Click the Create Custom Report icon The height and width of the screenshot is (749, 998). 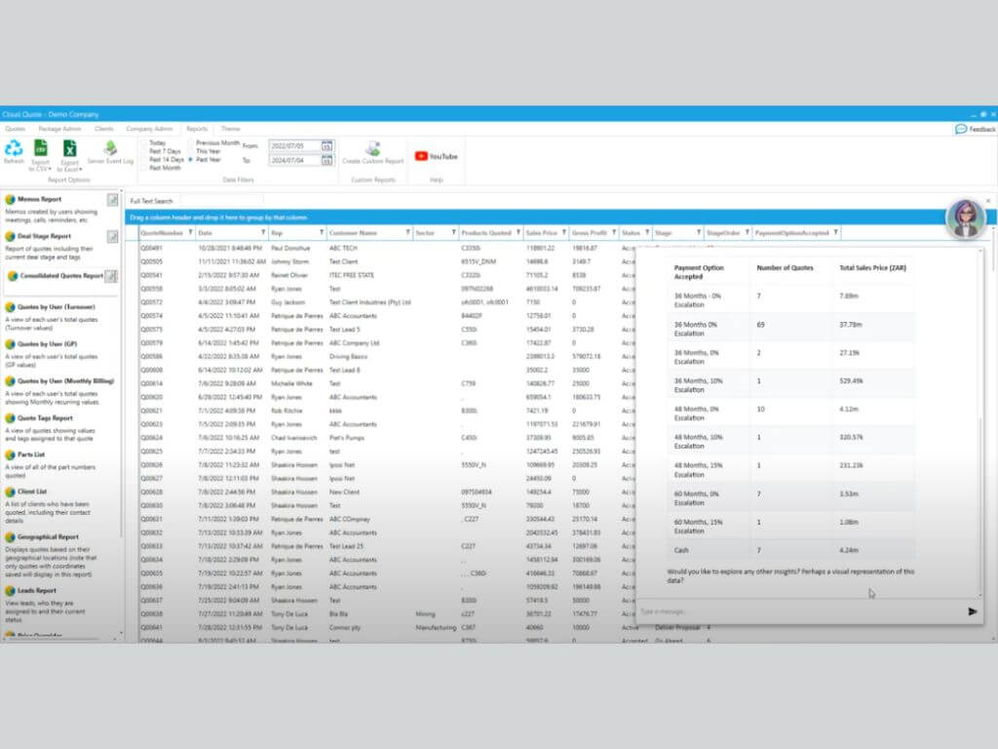click(x=372, y=149)
